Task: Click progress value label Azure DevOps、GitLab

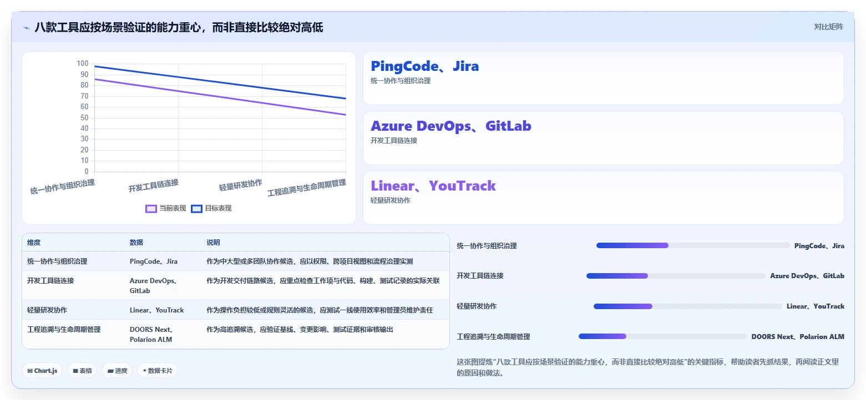Action: pos(807,276)
